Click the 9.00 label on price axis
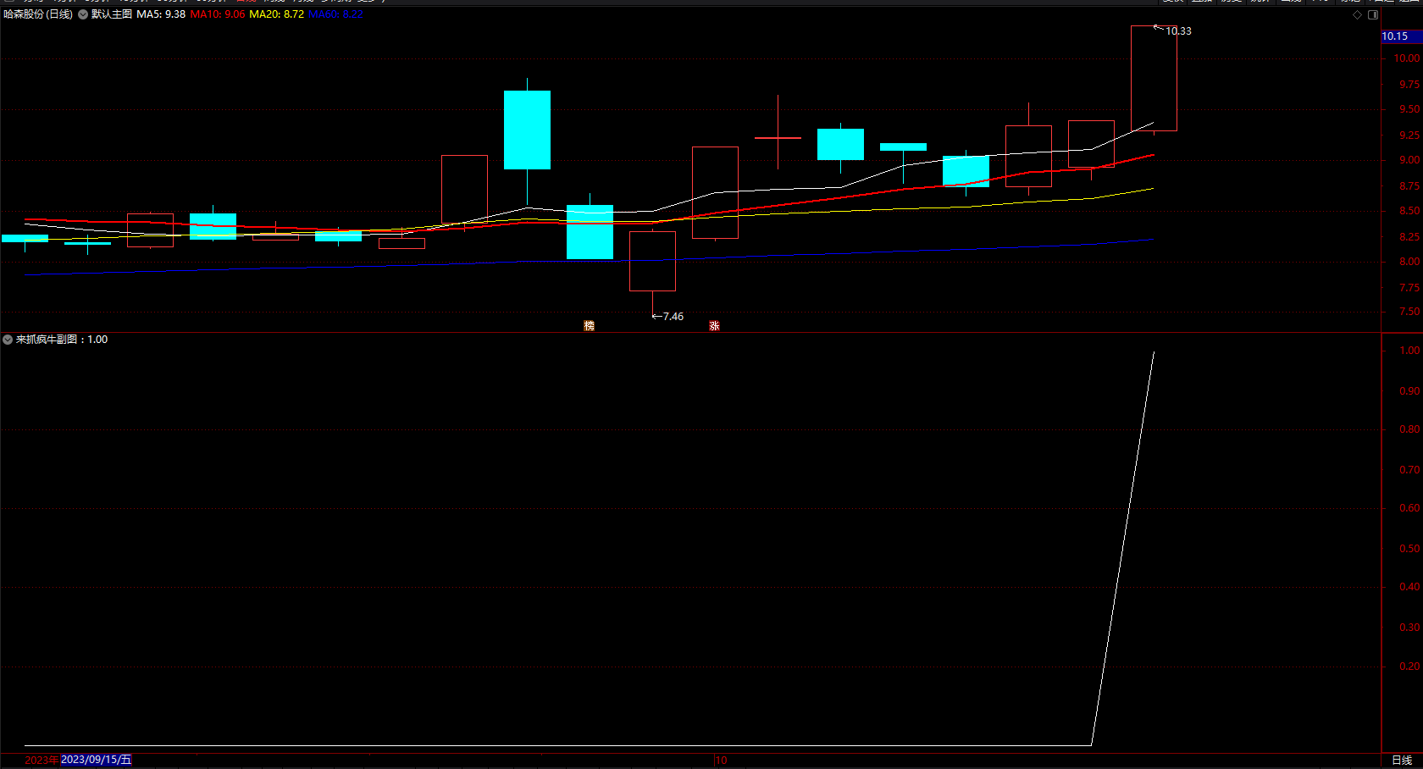The width and height of the screenshot is (1423, 769). click(x=1409, y=160)
